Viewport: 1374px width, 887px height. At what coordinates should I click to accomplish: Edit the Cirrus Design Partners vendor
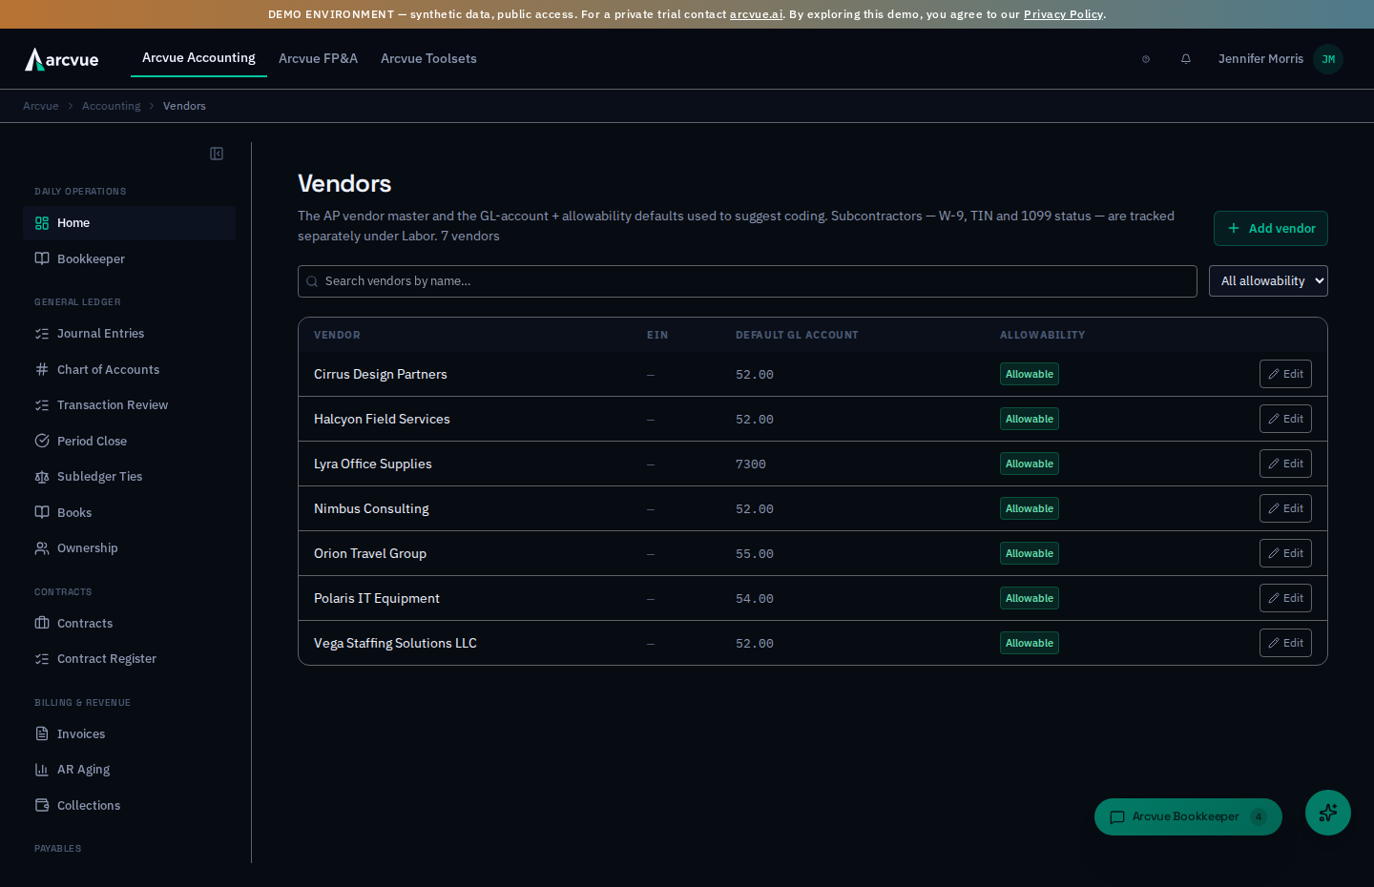1285,374
